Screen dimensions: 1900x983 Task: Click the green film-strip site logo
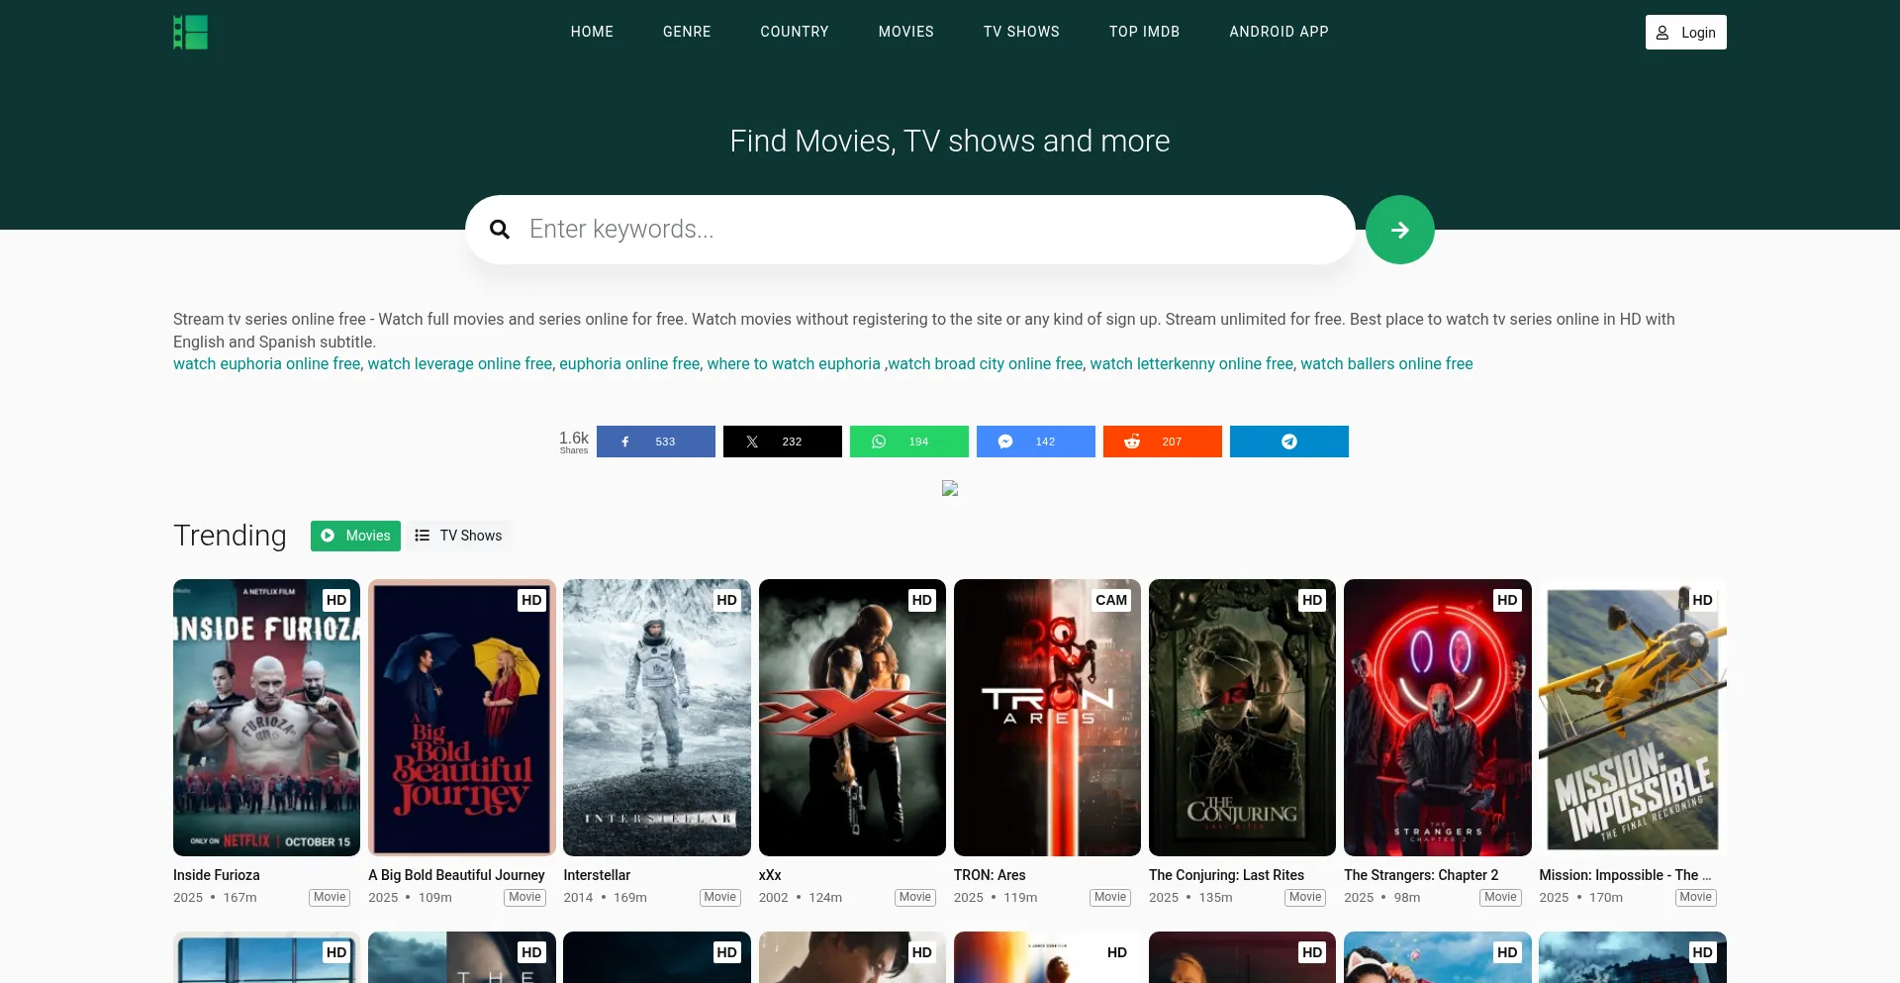pyautogui.click(x=191, y=32)
